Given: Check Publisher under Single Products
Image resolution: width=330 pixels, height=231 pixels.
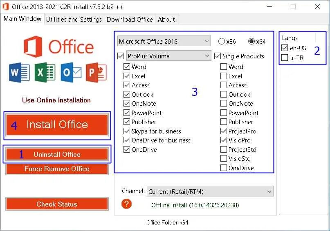Looking at the screenshot, I should click(224, 122).
